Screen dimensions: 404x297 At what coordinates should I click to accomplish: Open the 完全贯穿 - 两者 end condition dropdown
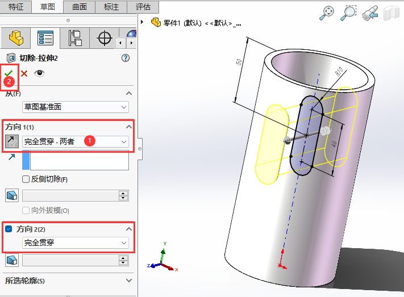click(76, 141)
